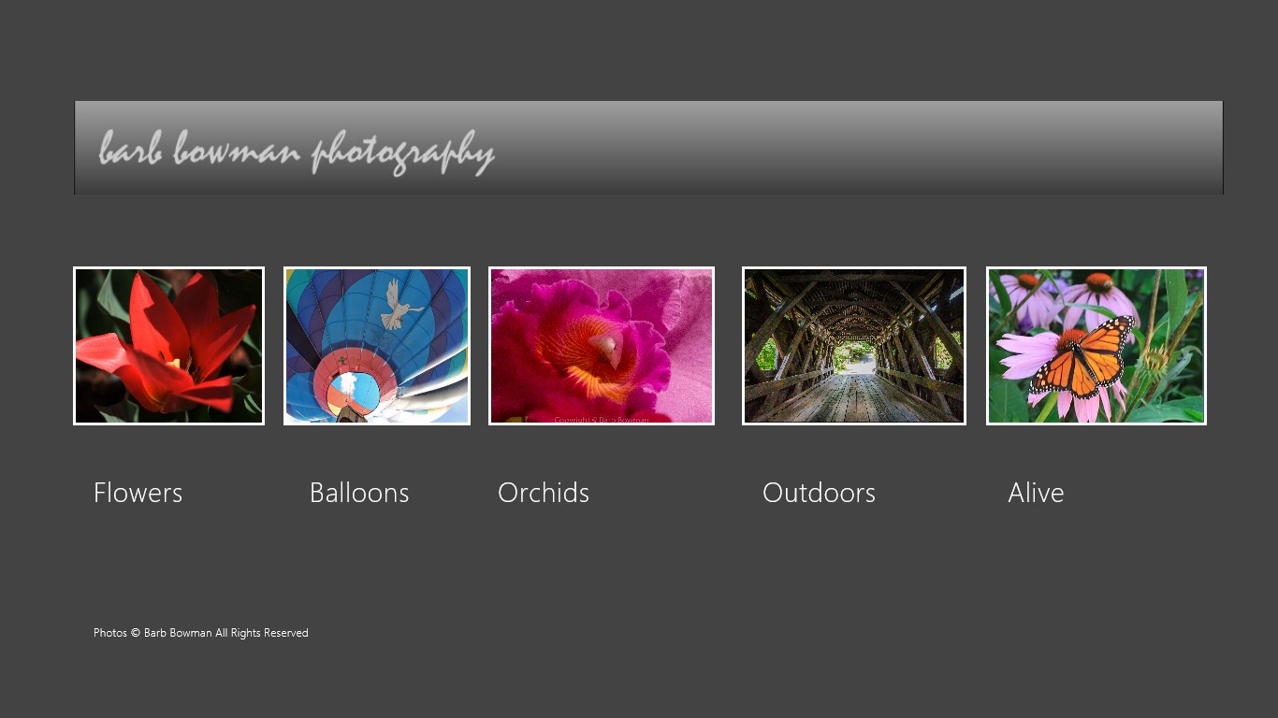Click the Balloons gallery label
This screenshot has width=1278, height=718.
(x=359, y=493)
